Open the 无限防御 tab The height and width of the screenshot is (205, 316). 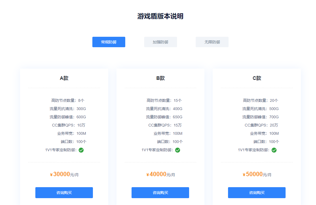pos(212,42)
